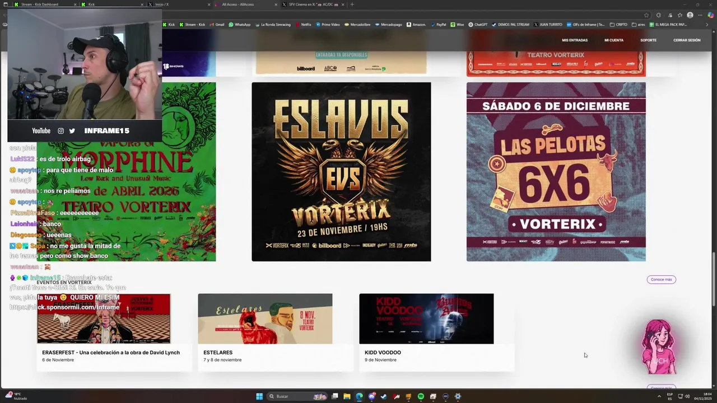Open the Stream - Kick bookmark
This screenshot has height=403, width=717.
192,25
